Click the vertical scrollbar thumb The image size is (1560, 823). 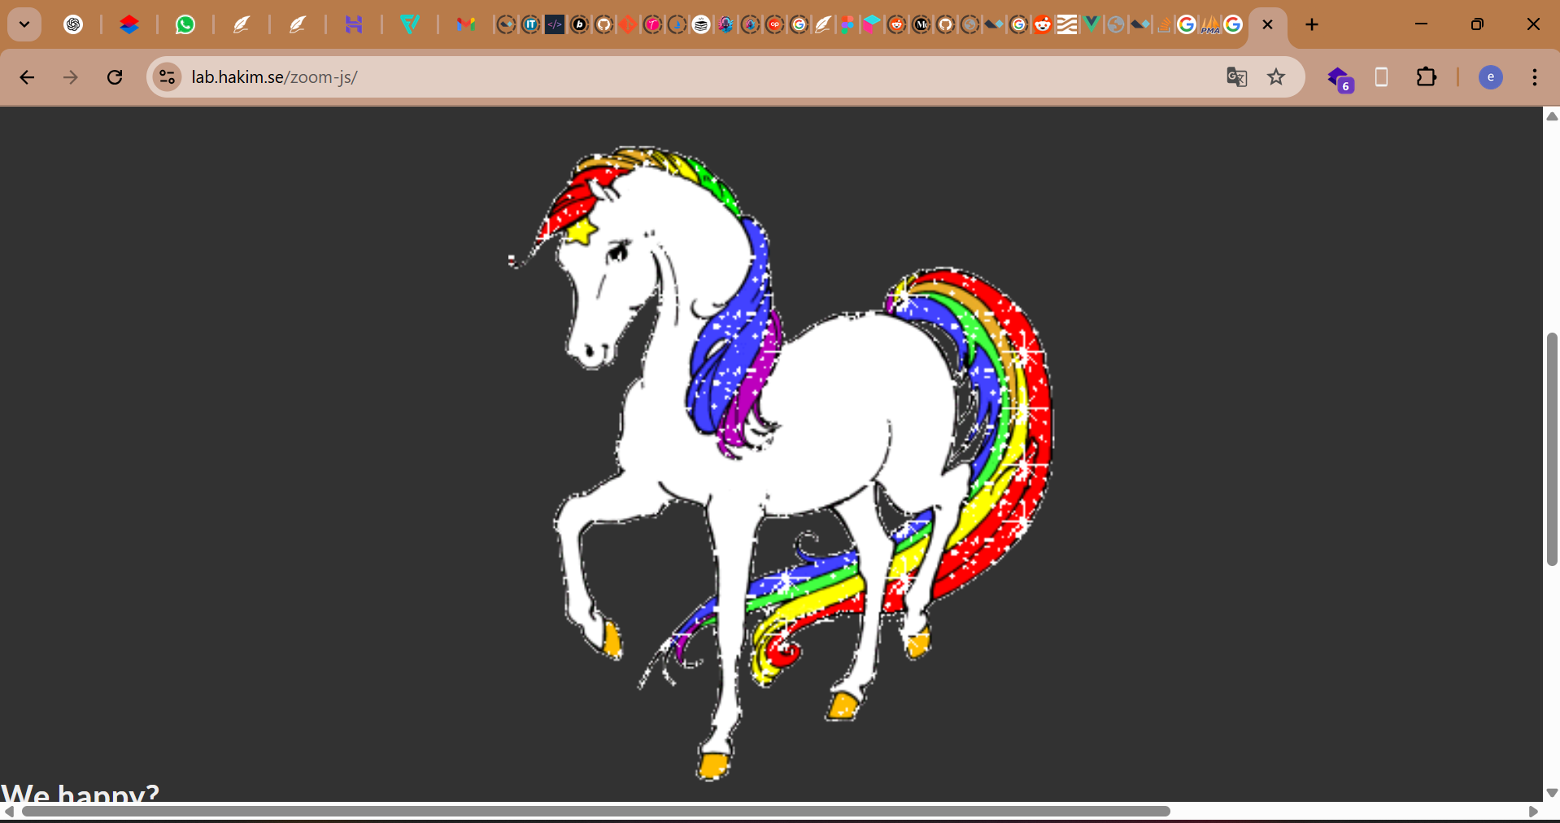1552,449
